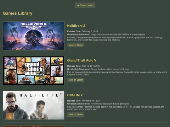Click Half-Life 2 Greatest Achievement line
This screenshot has width=170, height=127.
pos(98,104)
